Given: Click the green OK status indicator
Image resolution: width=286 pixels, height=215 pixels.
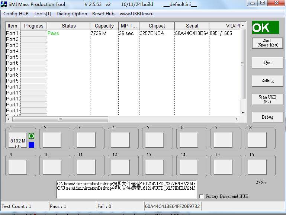Looking at the screenshot, I should coord(266,28).
